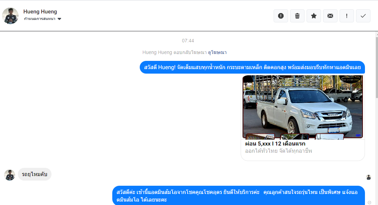Open the white Isuzu pickup ad image
This screenshot has width=378, height=205.
coord(303,107)
